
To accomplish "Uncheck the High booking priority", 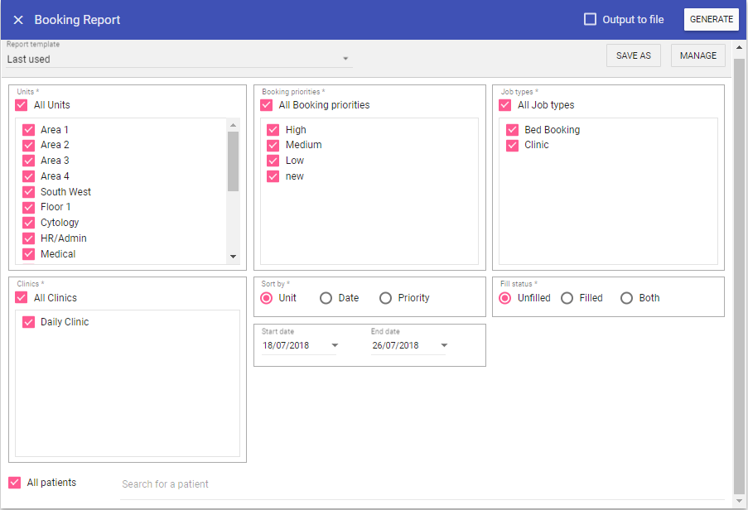I will click(273, 130).
